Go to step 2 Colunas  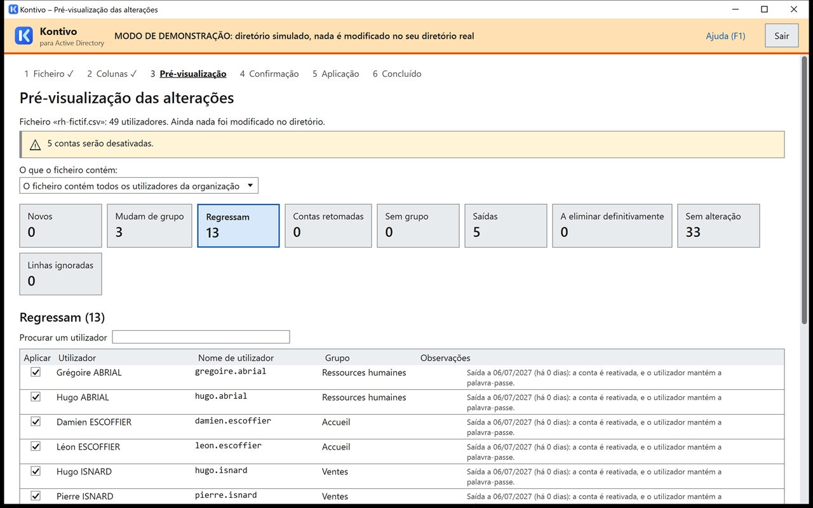112,74
